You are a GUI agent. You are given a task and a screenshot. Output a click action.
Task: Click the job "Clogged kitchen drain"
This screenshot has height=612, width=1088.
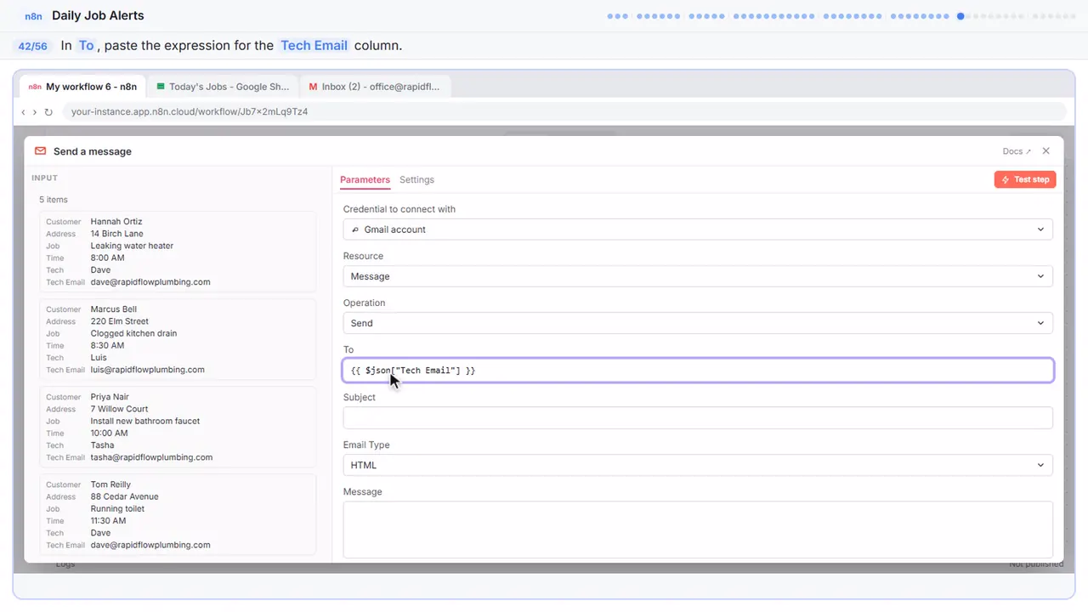[x=134, y=333]
